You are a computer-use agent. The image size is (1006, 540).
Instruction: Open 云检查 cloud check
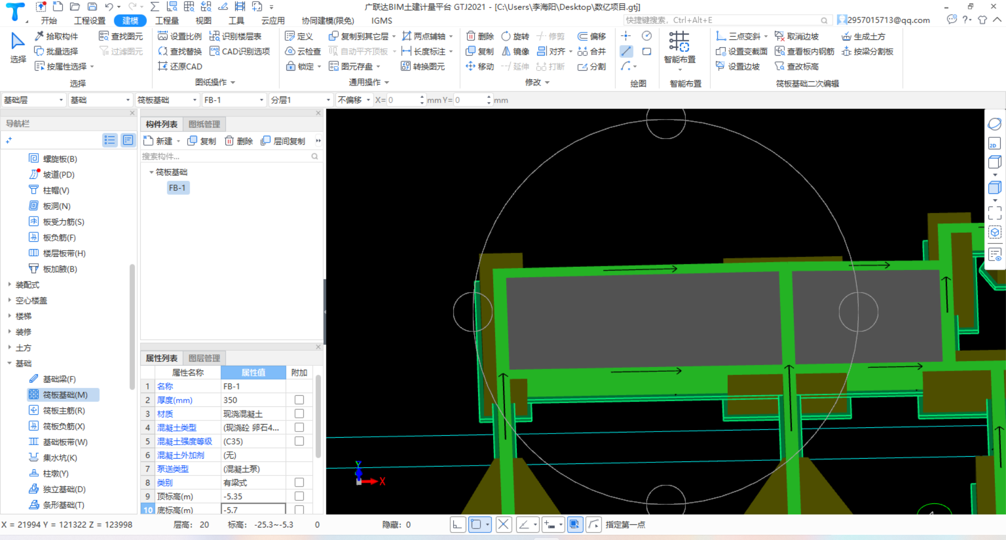303,51
